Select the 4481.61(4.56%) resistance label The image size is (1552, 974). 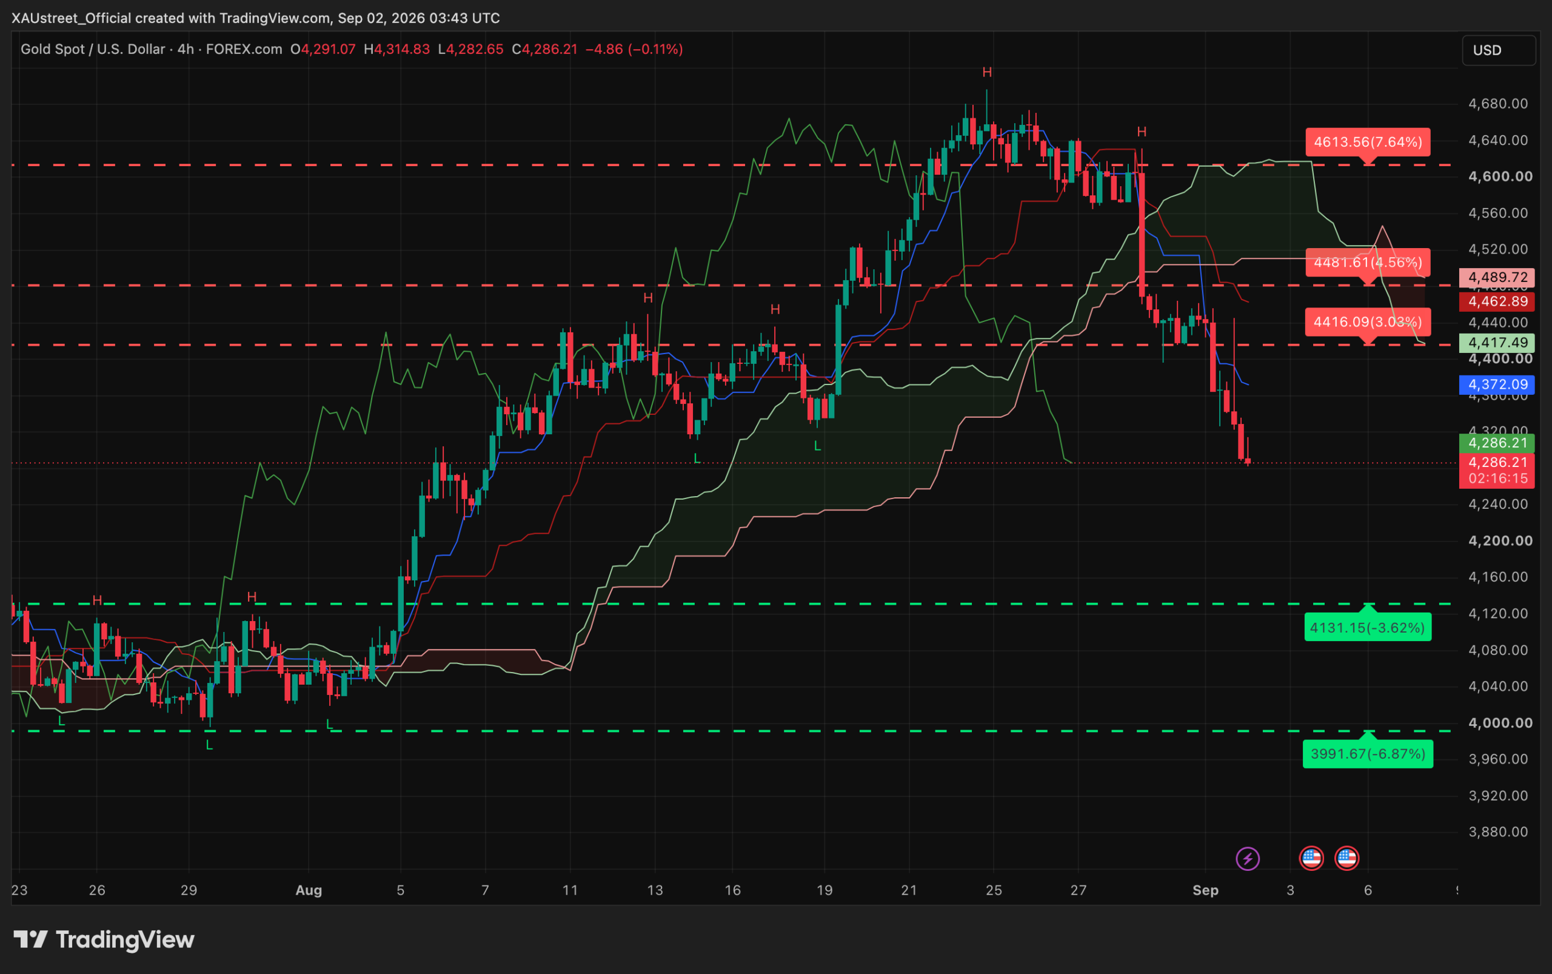[x=1368, y=262]
